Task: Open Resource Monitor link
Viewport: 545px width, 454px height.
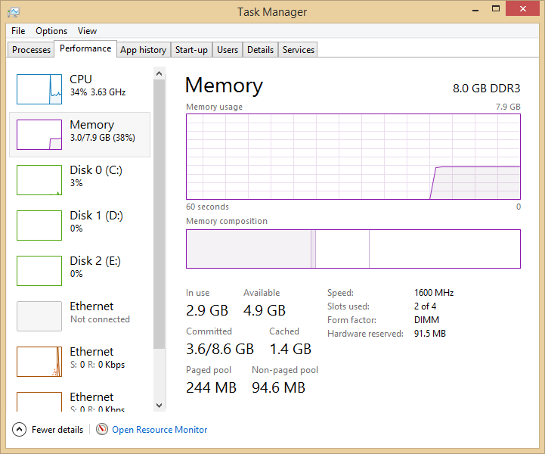Action: [159, 430]
